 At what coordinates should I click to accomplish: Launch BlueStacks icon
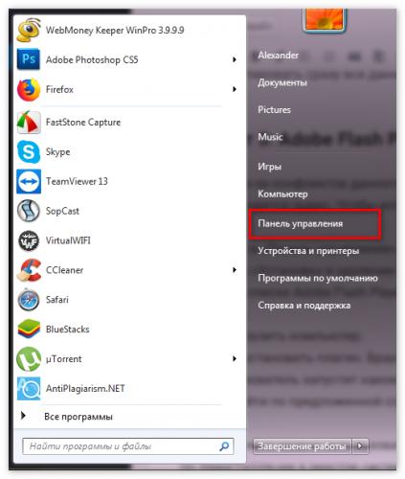pos(29,329)
